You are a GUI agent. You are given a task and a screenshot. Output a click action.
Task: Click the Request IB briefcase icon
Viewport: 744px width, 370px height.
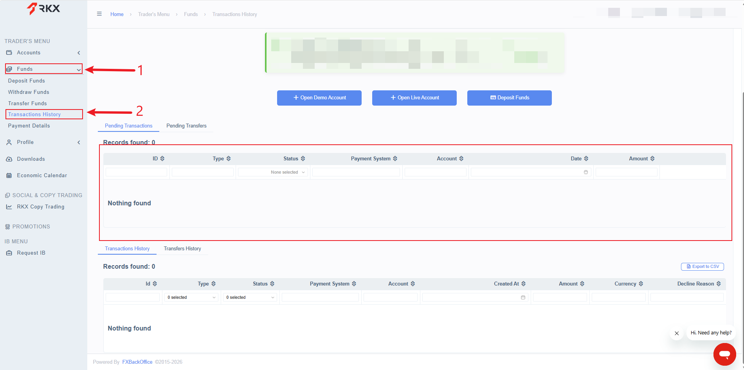pyautogui.click(x=9, y=253)
